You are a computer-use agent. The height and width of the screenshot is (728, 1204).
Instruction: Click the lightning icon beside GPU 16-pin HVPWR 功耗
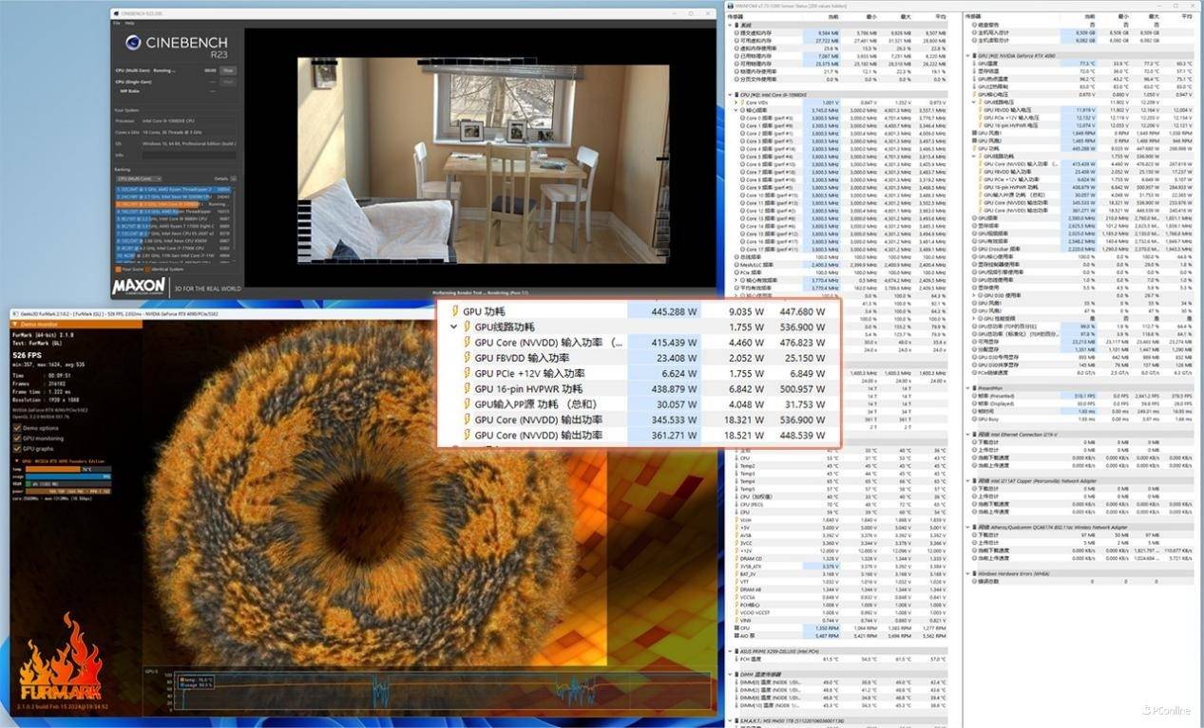pos(467,389)
